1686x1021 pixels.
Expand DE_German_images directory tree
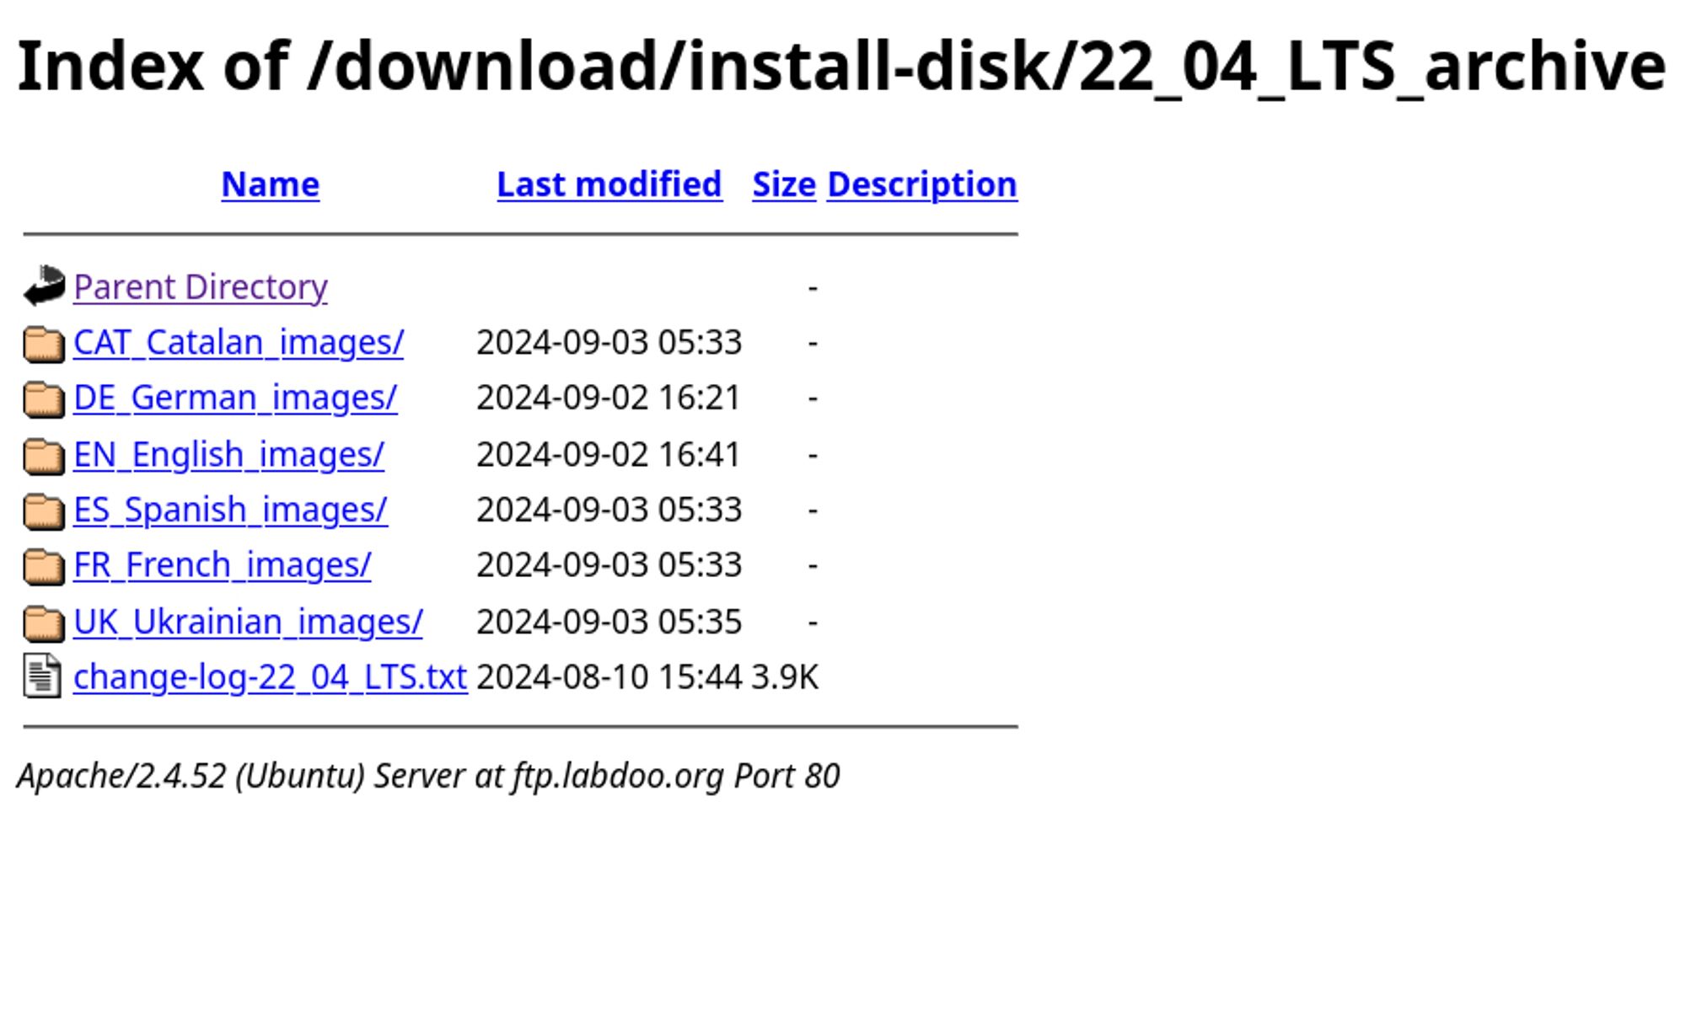coord(235,398)
